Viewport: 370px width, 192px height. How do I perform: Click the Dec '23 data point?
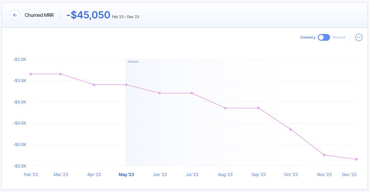pos(356,159)
